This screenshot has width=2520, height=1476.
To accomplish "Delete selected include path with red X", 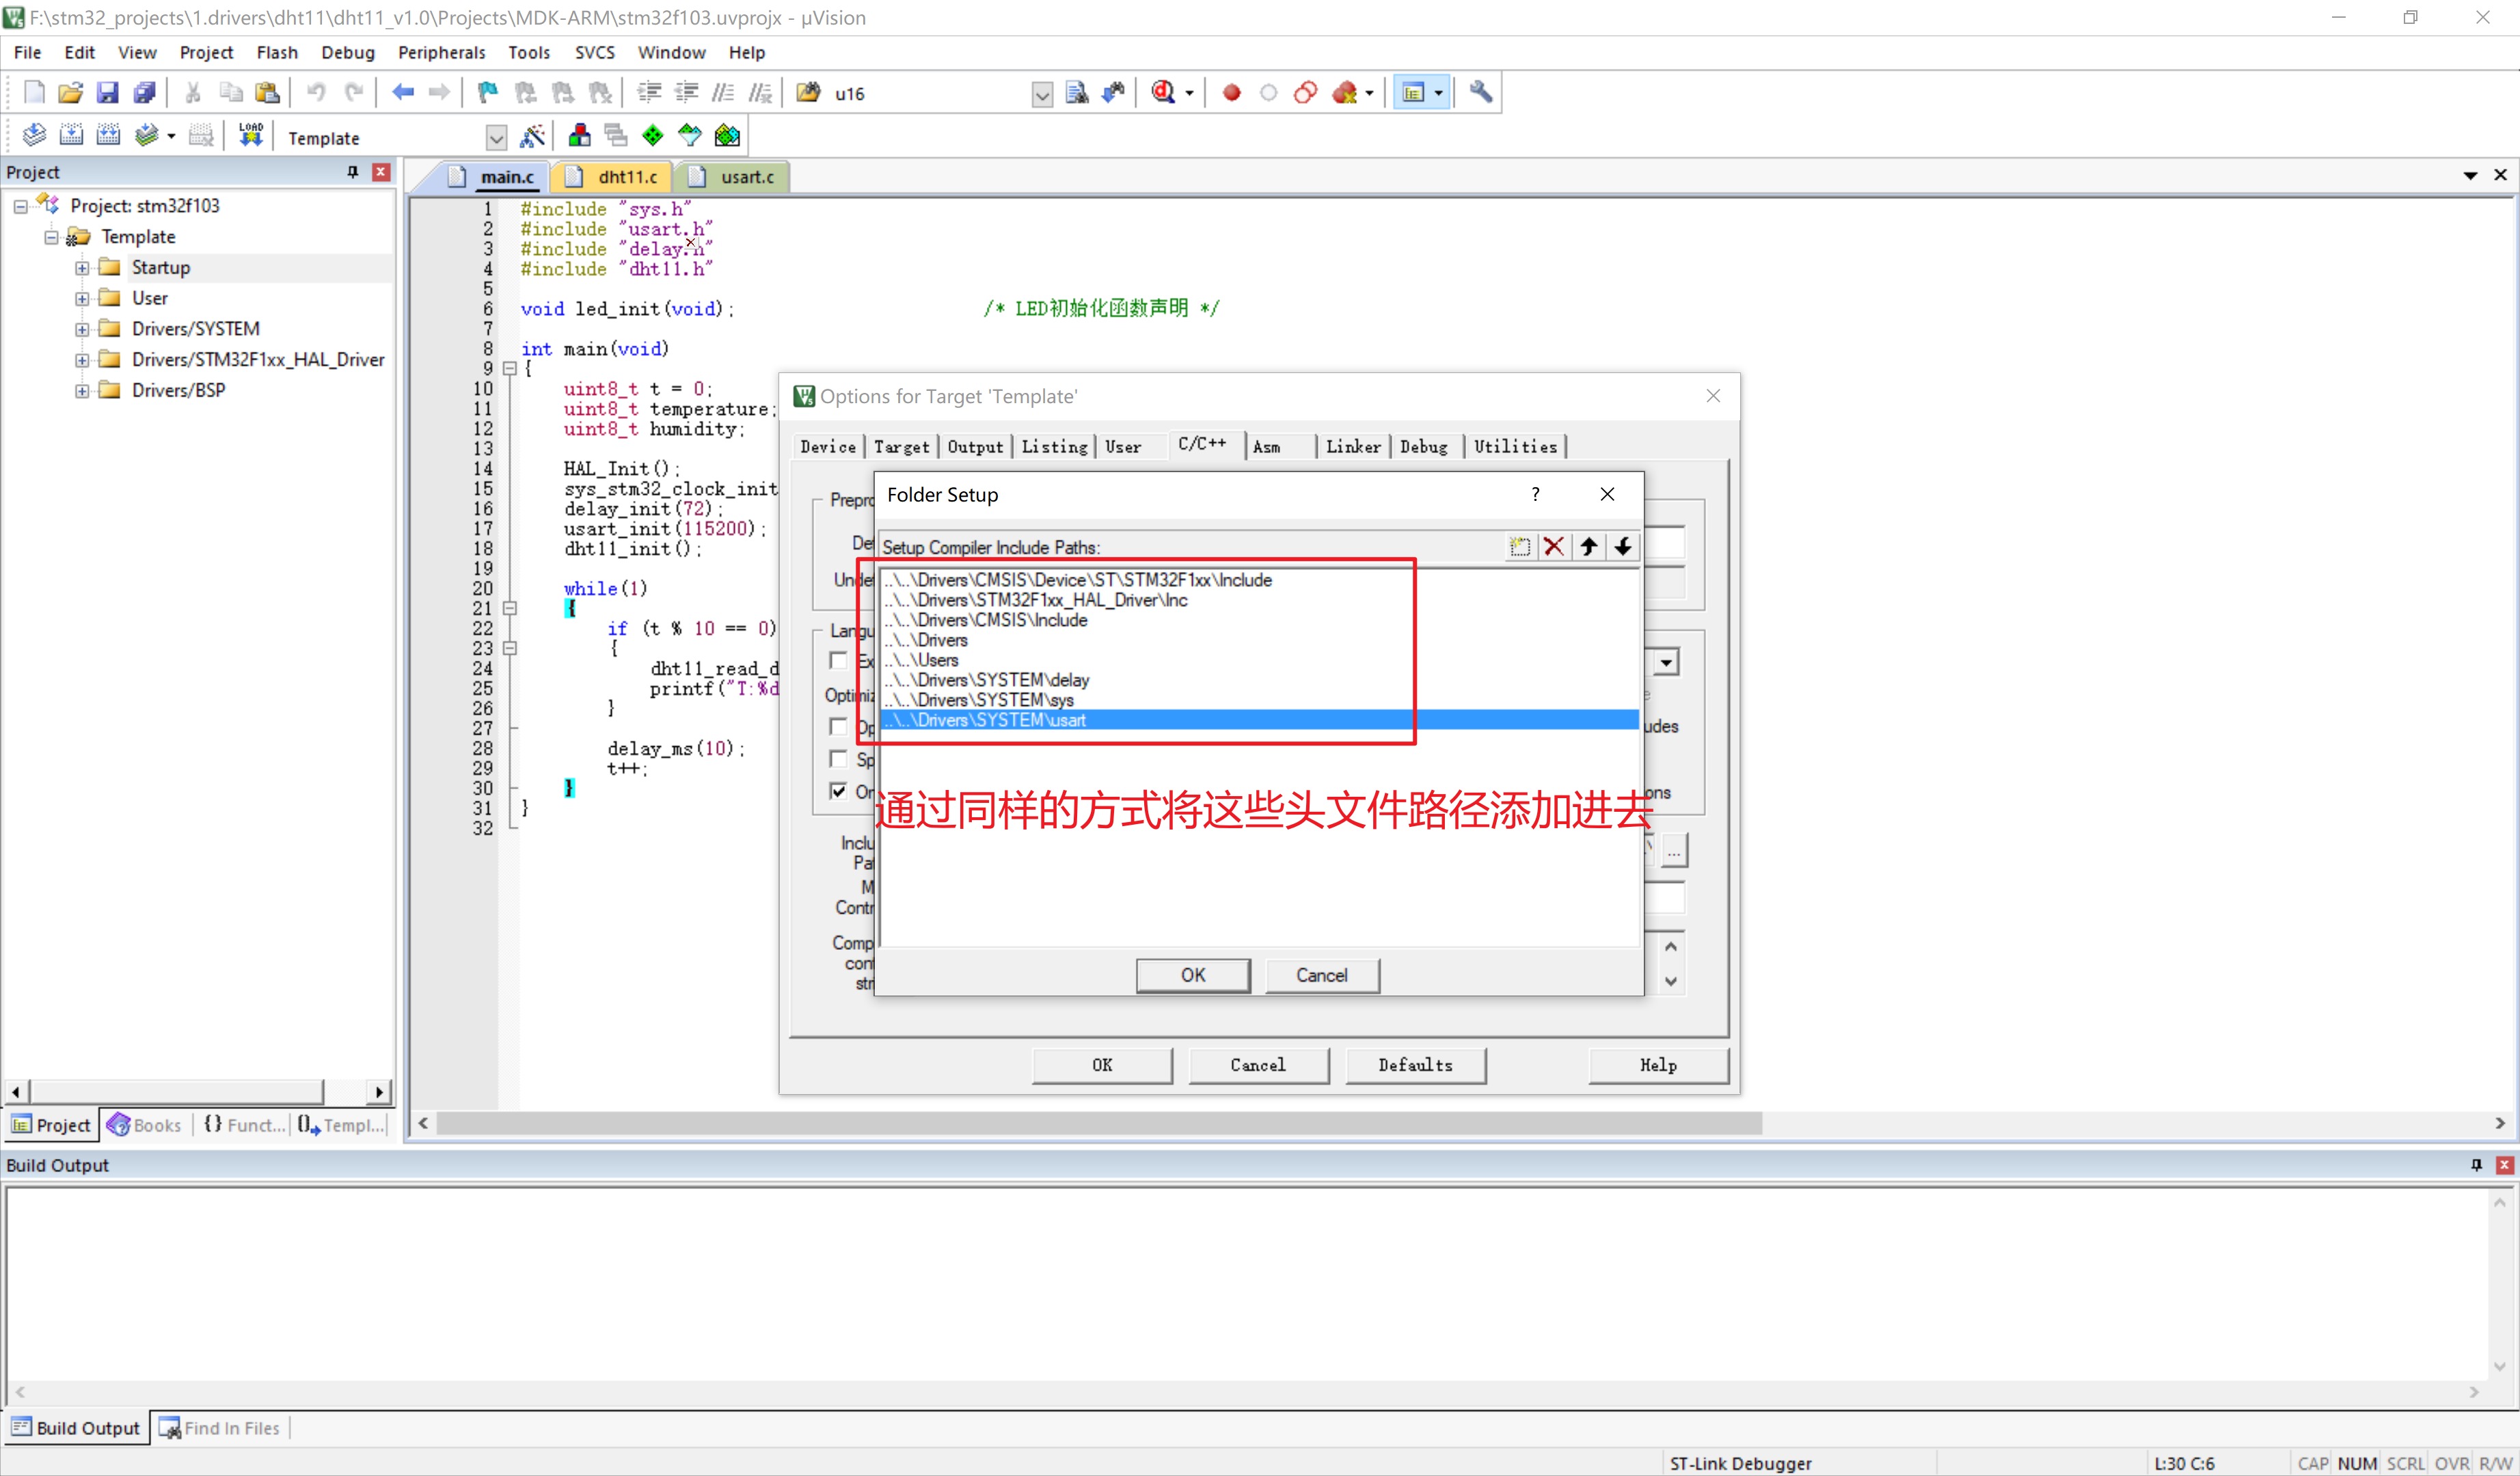I will click(1553, 546).
